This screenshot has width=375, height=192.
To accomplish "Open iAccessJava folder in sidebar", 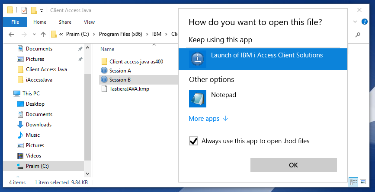I will coord(39,80).
